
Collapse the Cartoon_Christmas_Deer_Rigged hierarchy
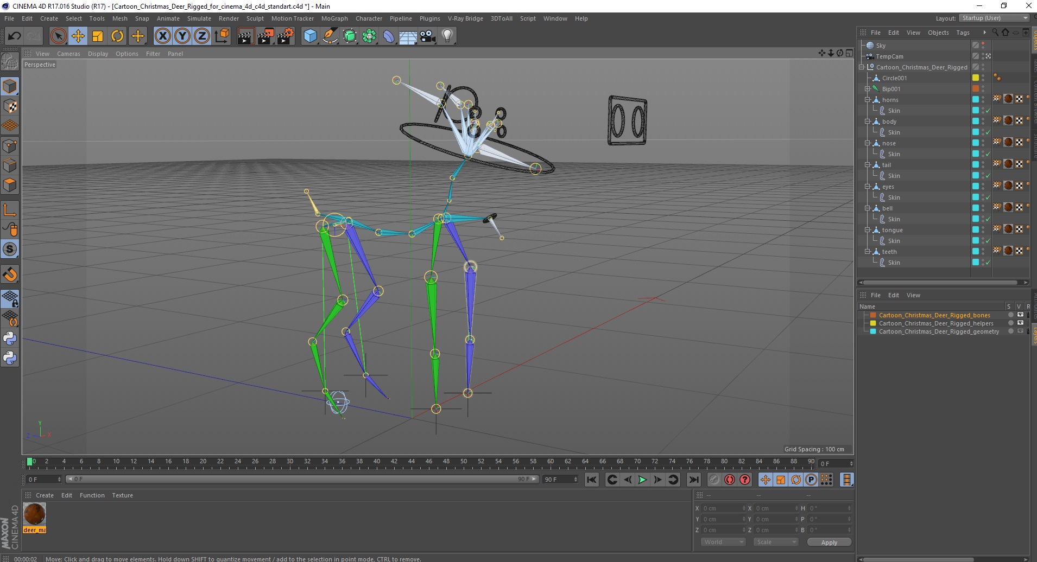[x=862, y=67]
